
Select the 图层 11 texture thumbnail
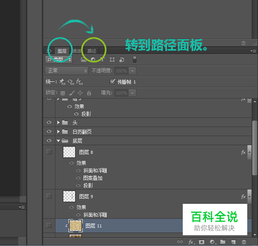(76, 226)
